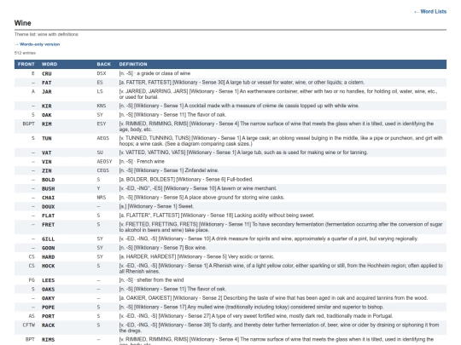
Task: Select the word VIN
Action: tap(46, 162)
